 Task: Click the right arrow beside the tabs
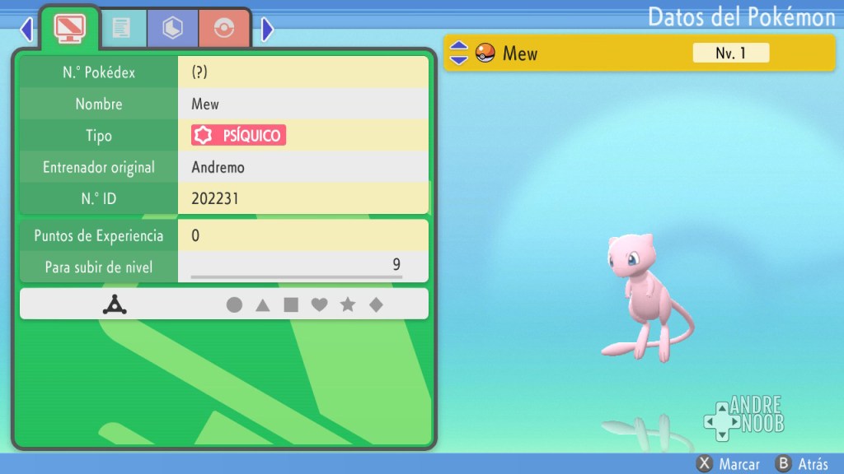(267, 30)
